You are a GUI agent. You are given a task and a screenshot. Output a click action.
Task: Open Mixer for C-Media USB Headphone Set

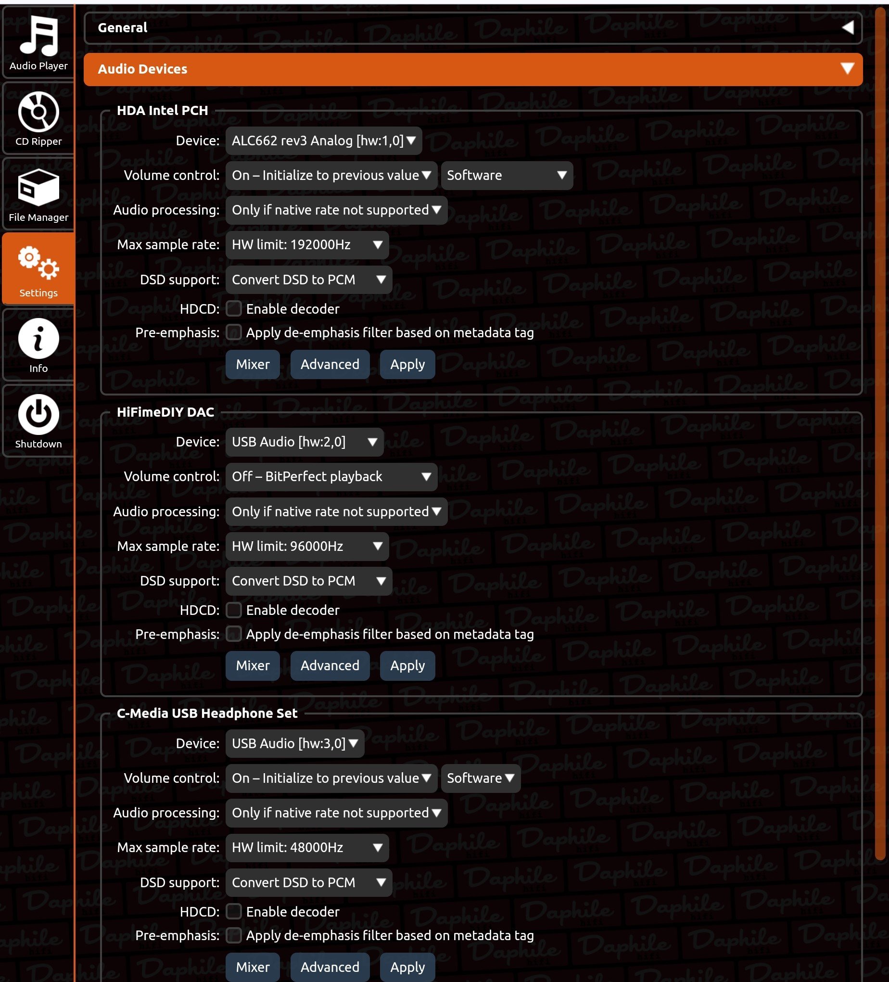point(253,967)
